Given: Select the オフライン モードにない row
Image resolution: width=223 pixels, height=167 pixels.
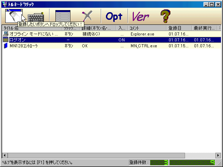Looking at the screenshot, I should (33, 34).
